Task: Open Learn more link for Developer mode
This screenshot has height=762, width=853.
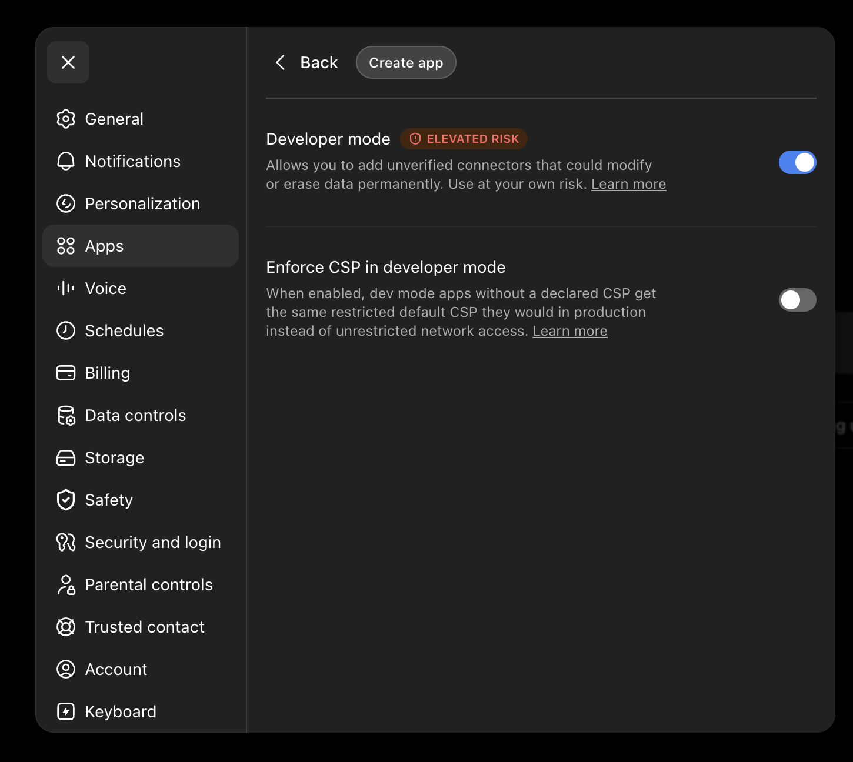Action: tap(628, 184)
